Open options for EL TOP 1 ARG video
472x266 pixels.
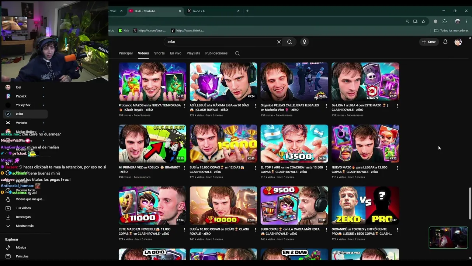point(326,168)
